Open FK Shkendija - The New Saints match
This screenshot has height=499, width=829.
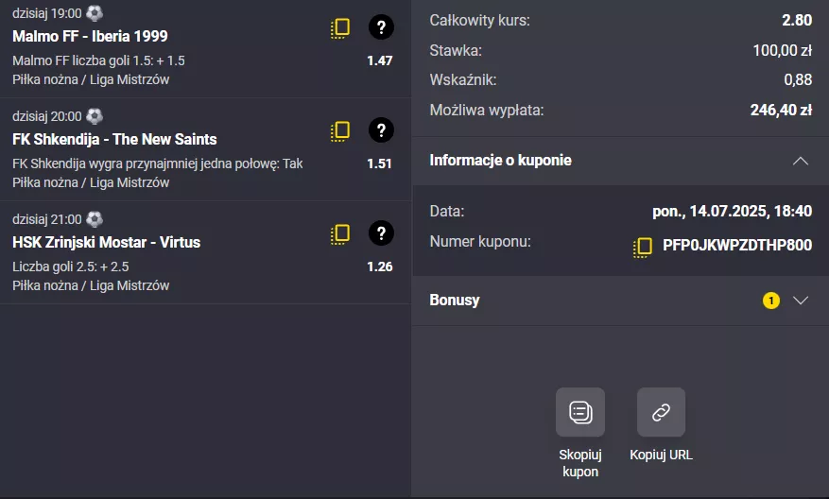point(114,139)
